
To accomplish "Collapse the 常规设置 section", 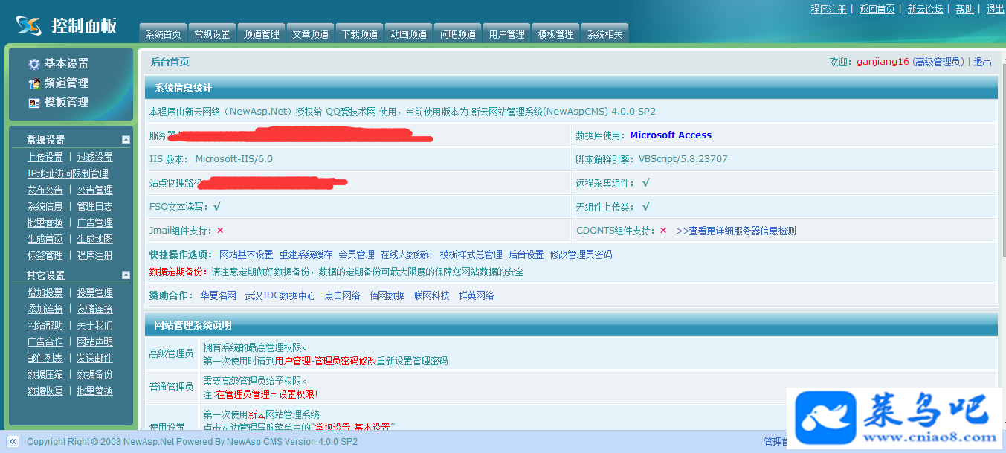I will click(x=126, y=140).
